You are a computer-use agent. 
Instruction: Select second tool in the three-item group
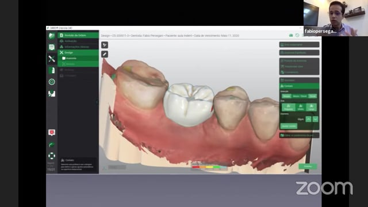299,67
